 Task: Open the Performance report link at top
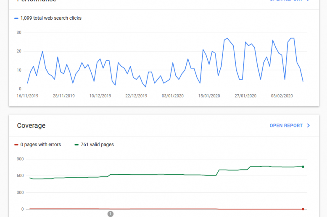pyautogui.click(x=286, y=1)
